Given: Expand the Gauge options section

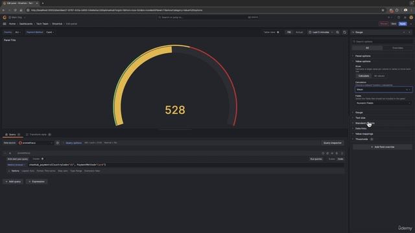Looking at the screenshot, I should 359,113.
